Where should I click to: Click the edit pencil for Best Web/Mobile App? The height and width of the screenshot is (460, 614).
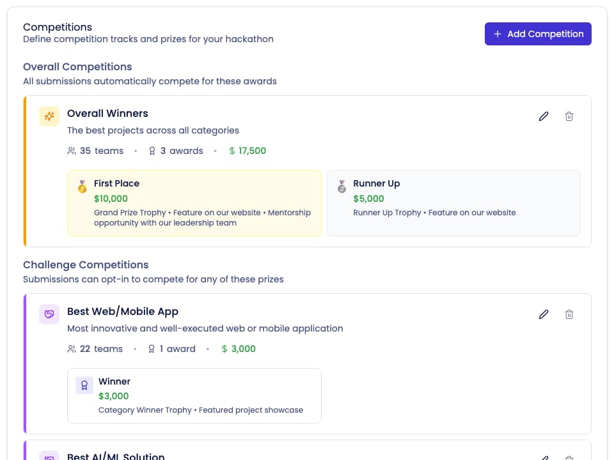pyautogui.click(x=544, y=314)
